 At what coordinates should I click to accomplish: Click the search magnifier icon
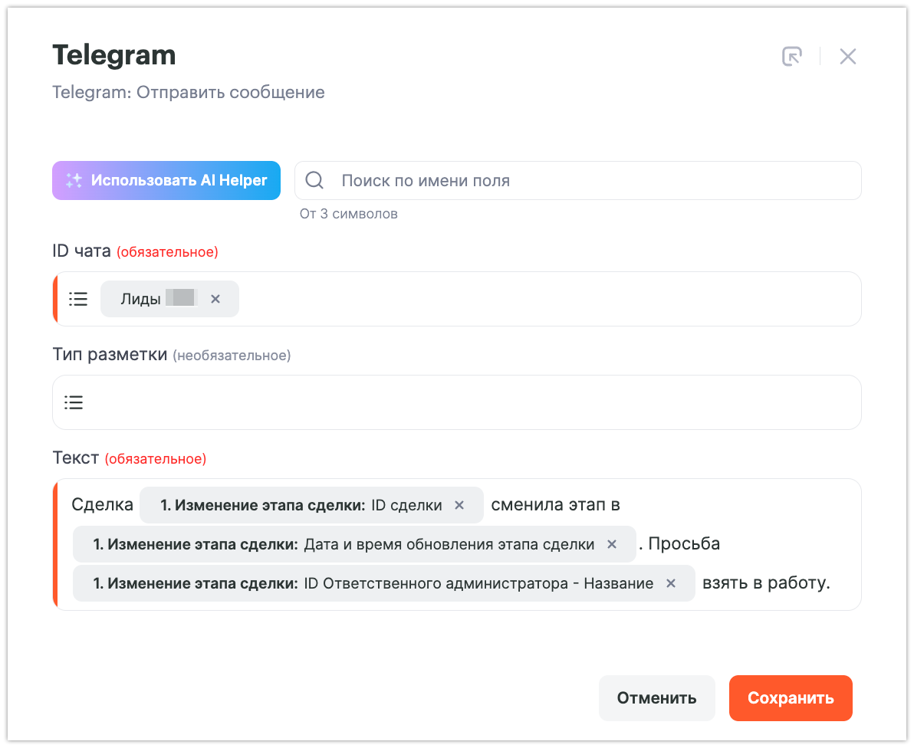click(x=314, y=181)
